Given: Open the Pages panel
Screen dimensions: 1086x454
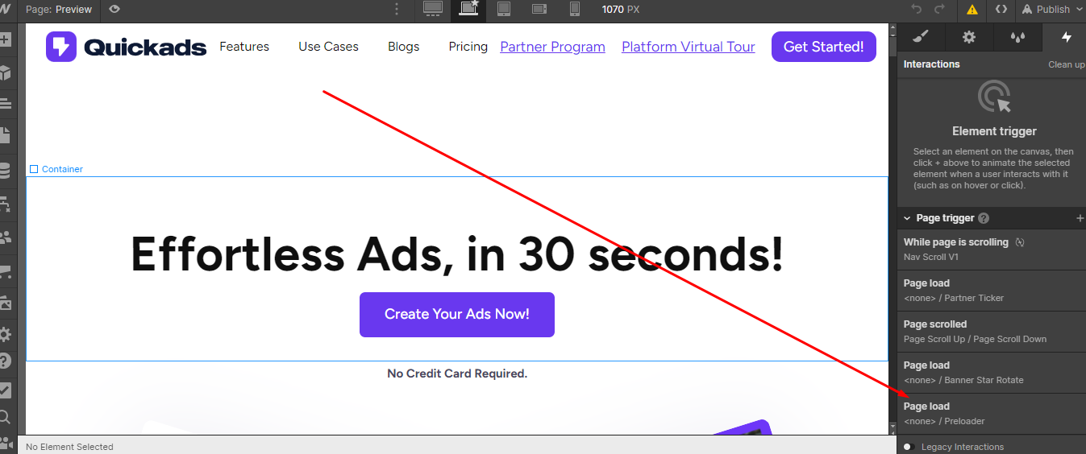Looking at the screenshot, I should click(x=6, y=135).
